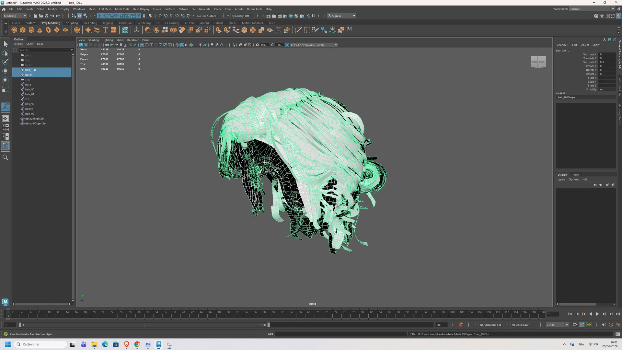622x350 pixels.
Task: Open the Workspace General dropdown
Action: pyautogui.click(x=592, y=9)
